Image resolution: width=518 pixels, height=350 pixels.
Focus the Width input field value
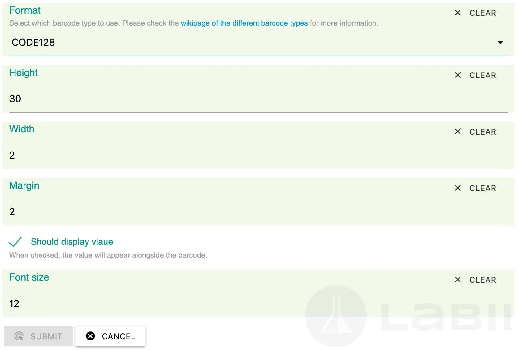(x=258, y=155)
